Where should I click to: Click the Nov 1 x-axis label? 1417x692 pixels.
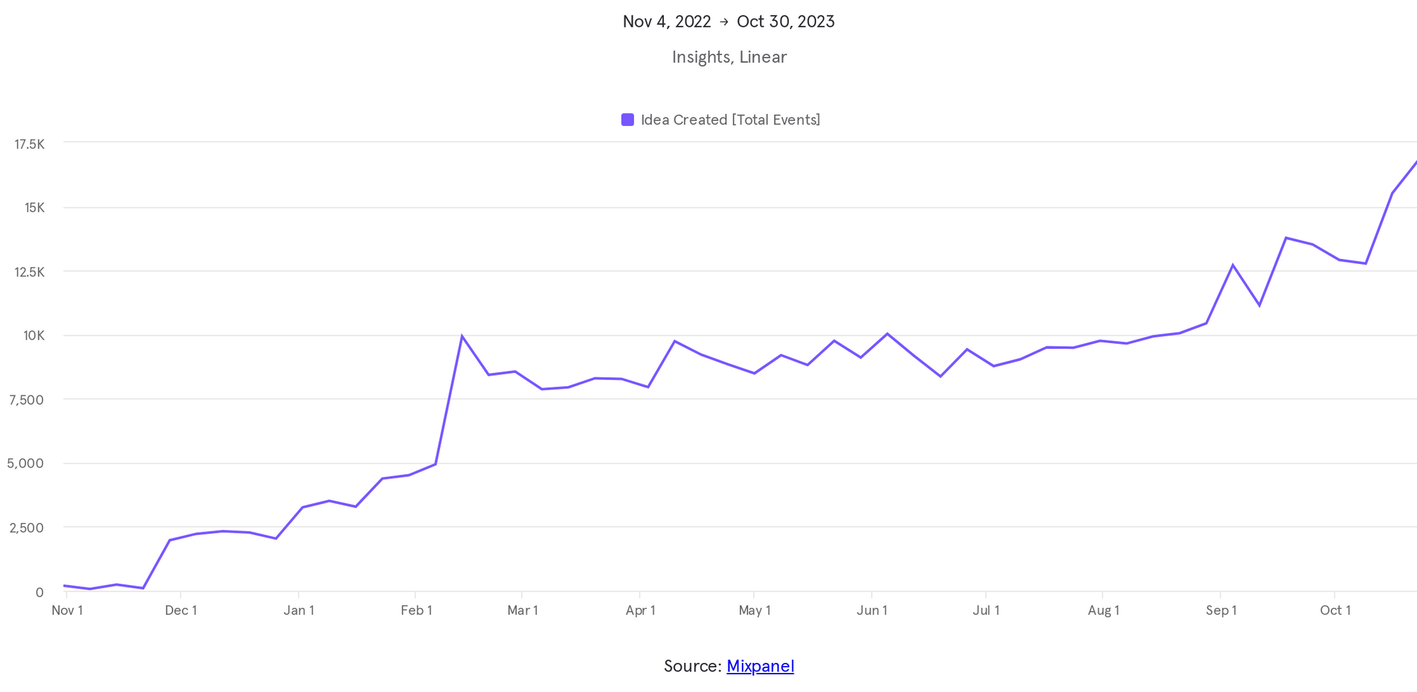click(67, 610)
